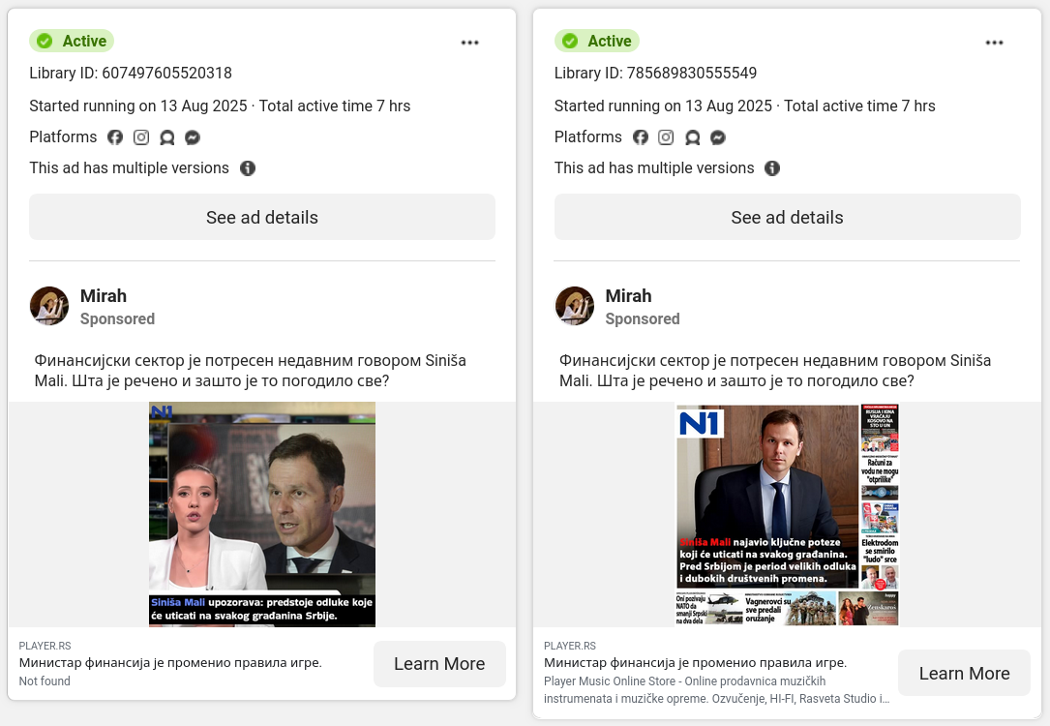Click Messenger platform icon in left ad
1050x726 pixels.
pos(193,137)
